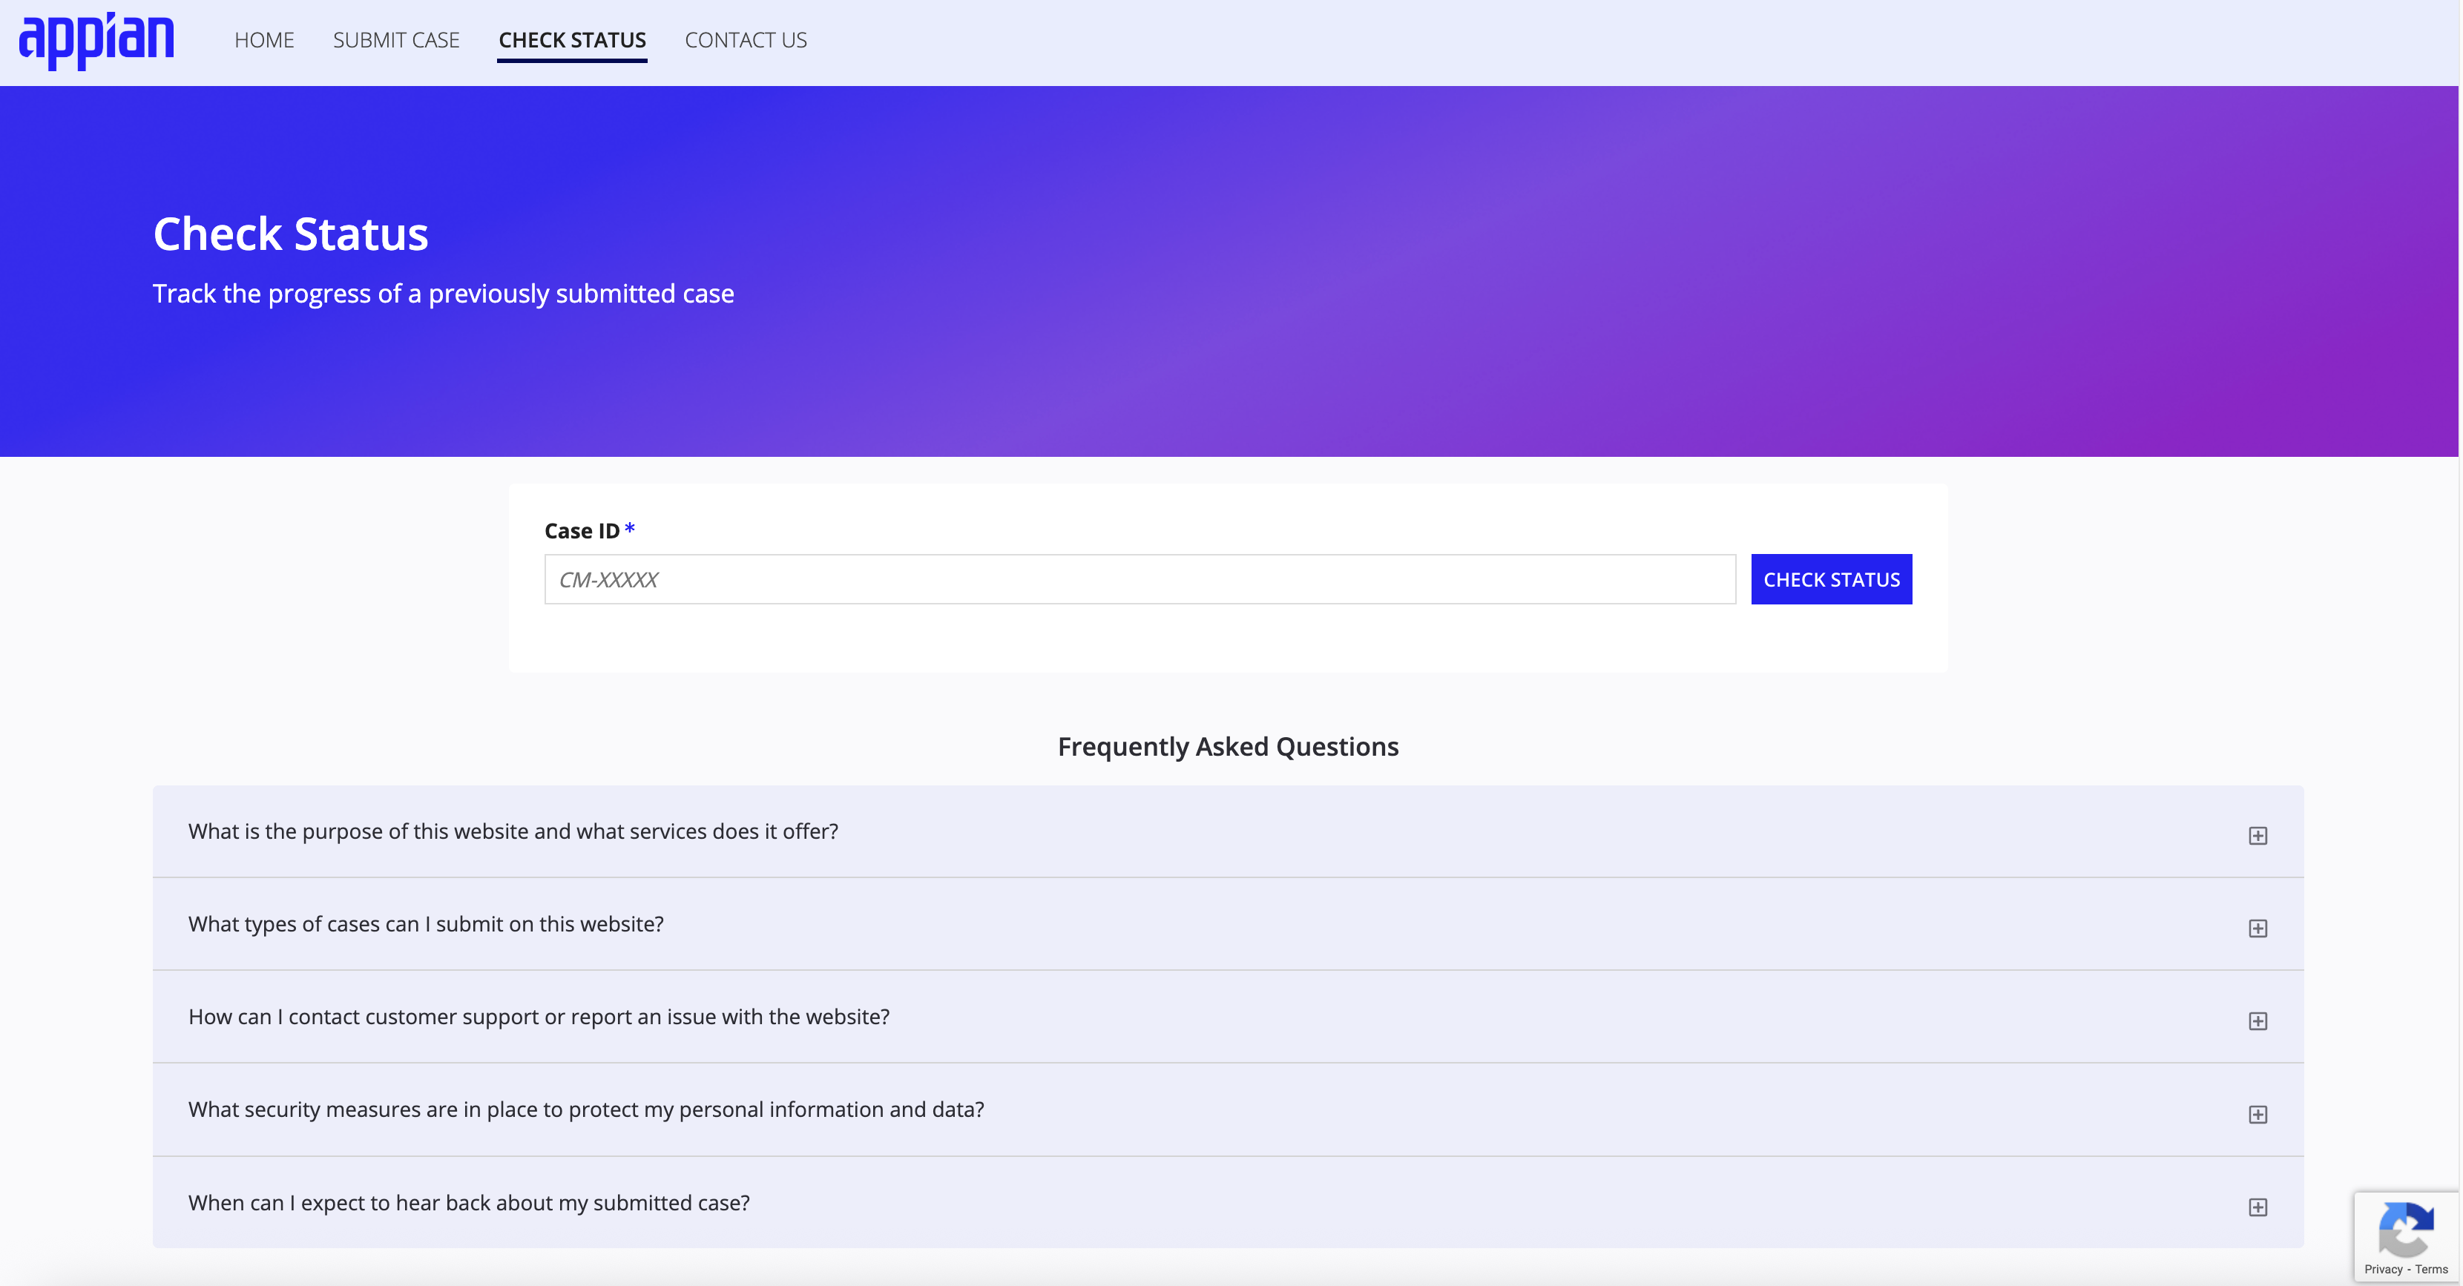Expand the types of cases FAQ plus icon
This screenshot has height=1286, width=2463.
pyautogui.click(x=2258, y=929)
